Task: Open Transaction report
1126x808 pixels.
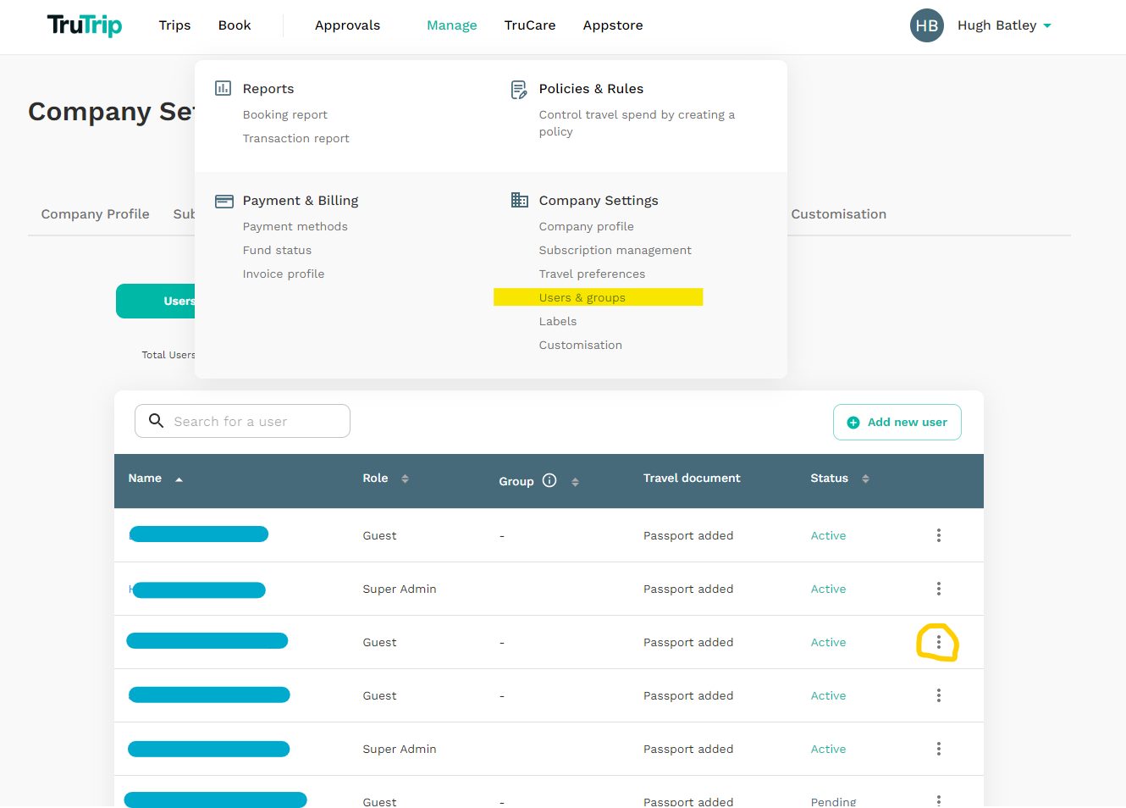Action: pyautogui.click(x=295, y=138)
